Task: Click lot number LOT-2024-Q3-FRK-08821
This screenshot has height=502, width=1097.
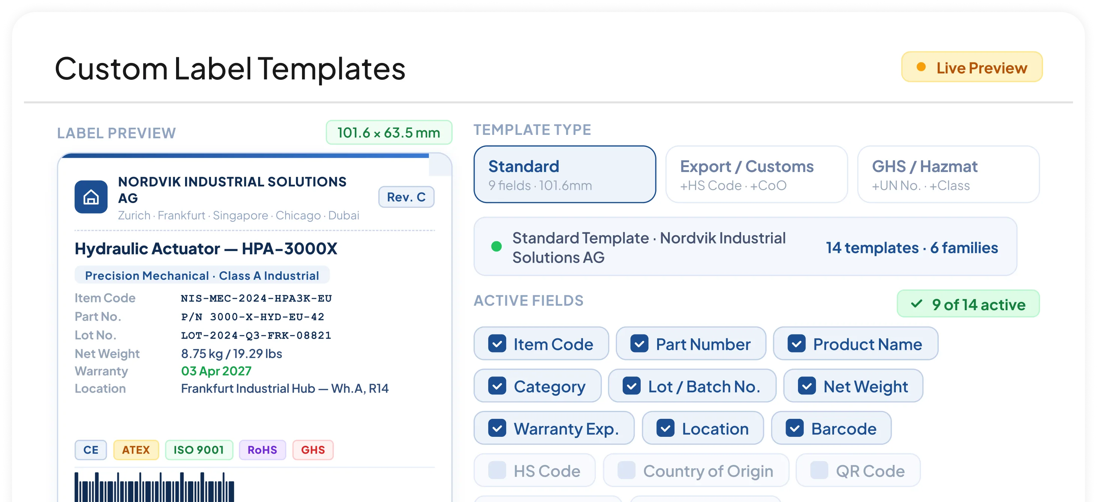Action: pyautogui.click(x=256, y=335)
